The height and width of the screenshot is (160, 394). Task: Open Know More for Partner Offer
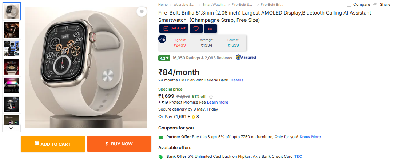310,137
